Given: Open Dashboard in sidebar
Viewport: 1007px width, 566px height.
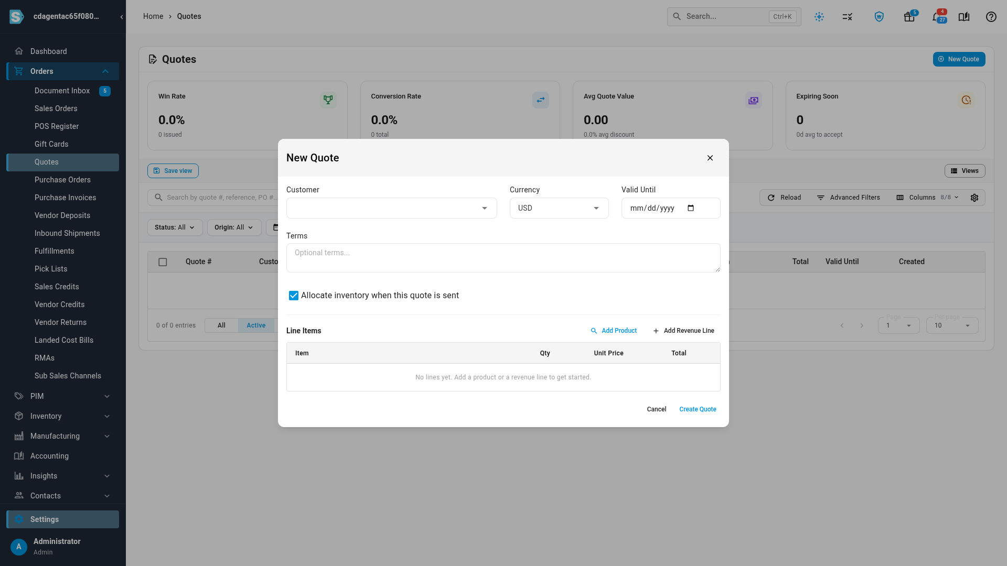Looking at the screenshot, I should (x=63, y=51).
